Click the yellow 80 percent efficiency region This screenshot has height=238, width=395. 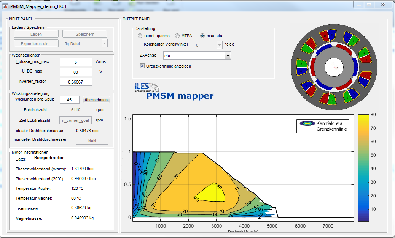(x=211, y=193)
